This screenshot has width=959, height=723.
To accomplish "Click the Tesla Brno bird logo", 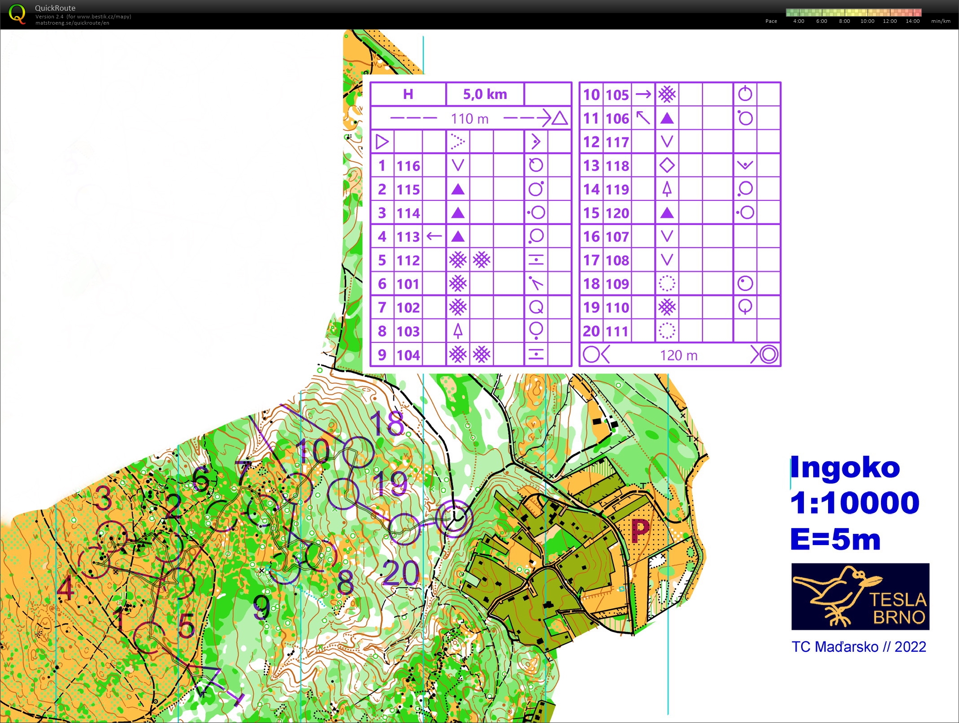I will click(860, 597).
